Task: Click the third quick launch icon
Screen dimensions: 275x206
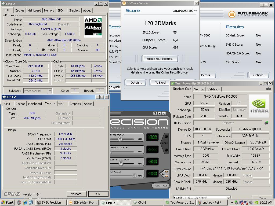Action: click(31, 203)
